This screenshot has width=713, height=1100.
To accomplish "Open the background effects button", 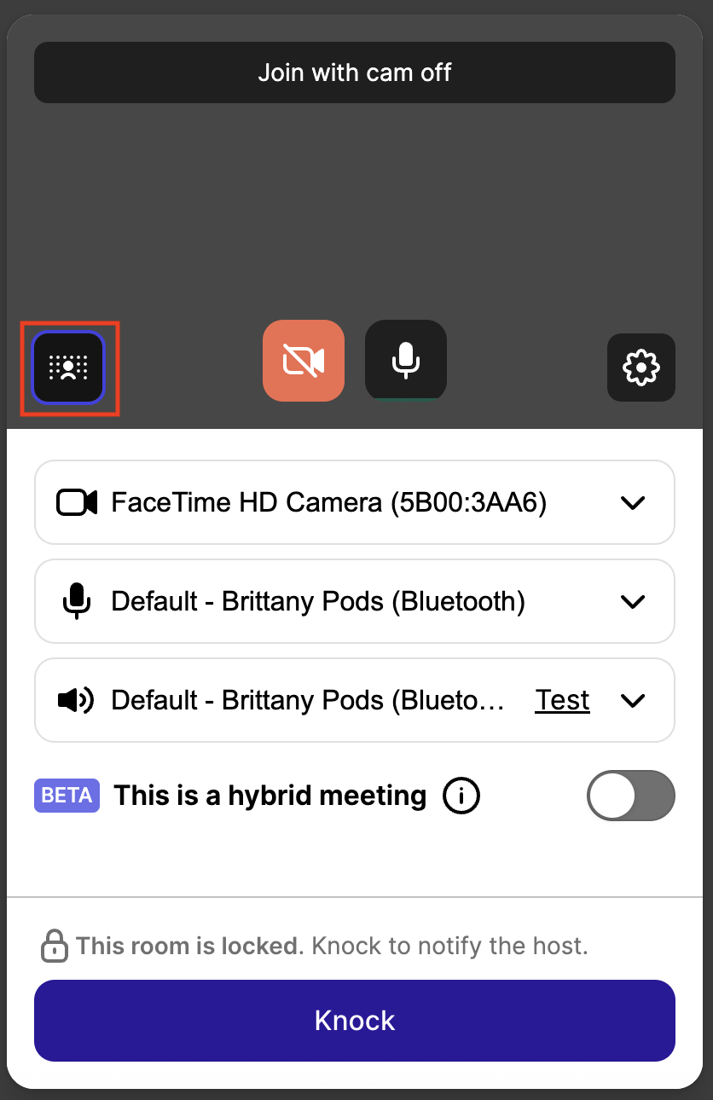I will [x=68, y=368].
